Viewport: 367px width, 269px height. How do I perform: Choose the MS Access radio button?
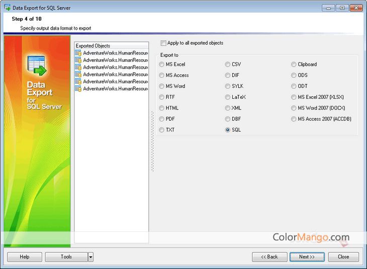161,75
